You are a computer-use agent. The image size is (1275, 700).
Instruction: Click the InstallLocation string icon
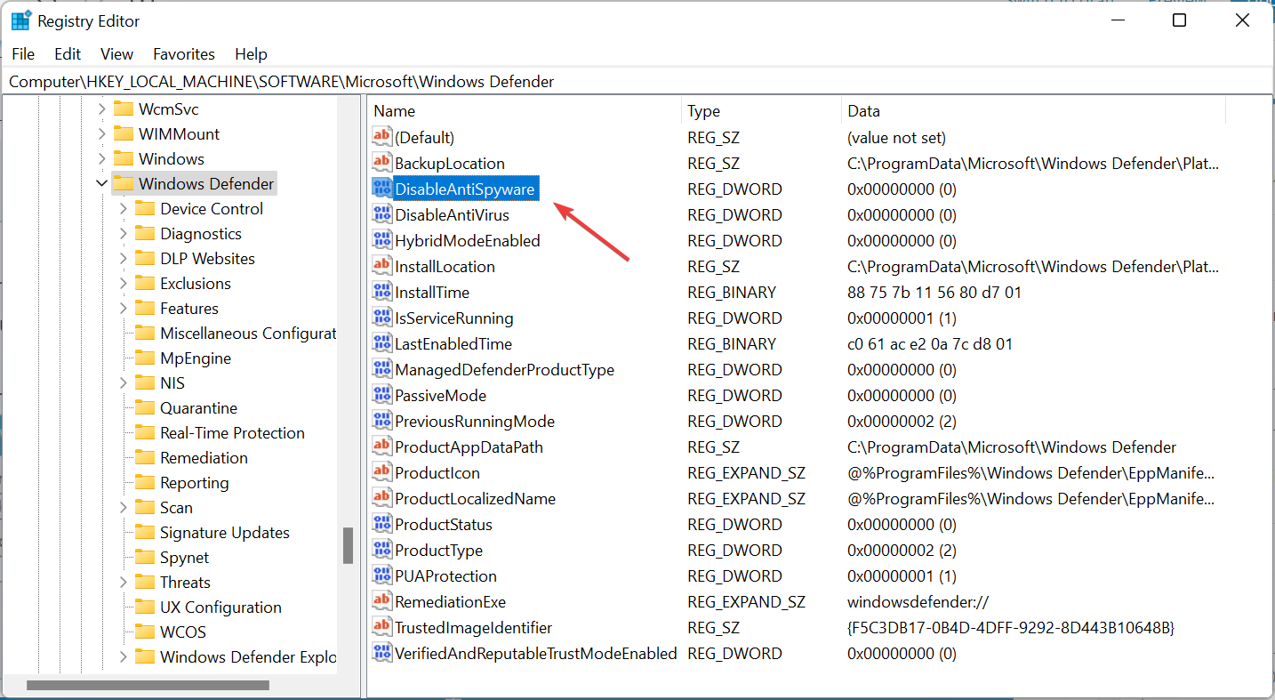(381, 266)
